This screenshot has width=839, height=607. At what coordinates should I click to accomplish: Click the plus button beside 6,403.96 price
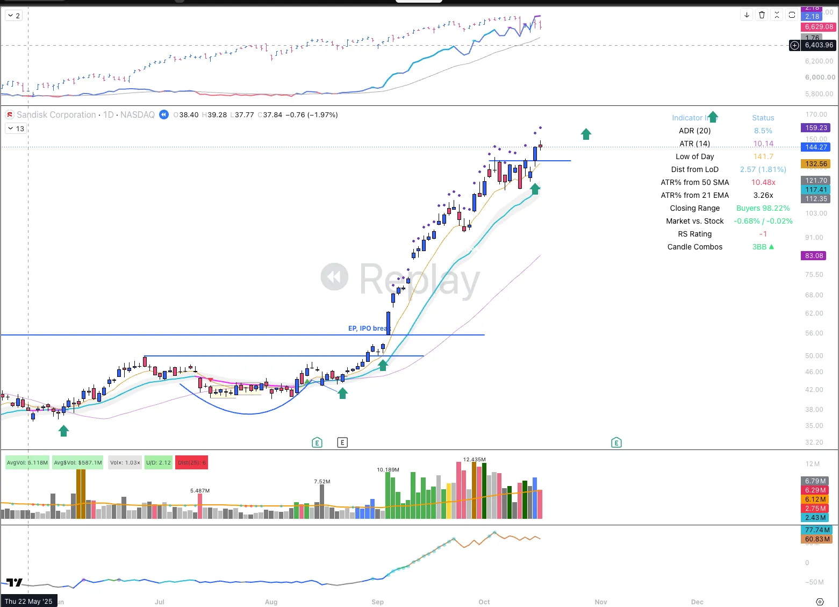pos(794,45)
